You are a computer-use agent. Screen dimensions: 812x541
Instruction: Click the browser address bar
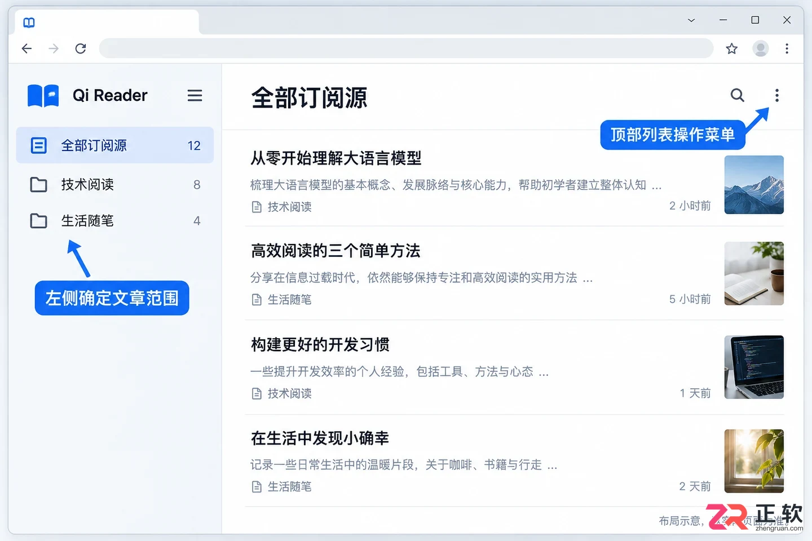click(406, 48)
